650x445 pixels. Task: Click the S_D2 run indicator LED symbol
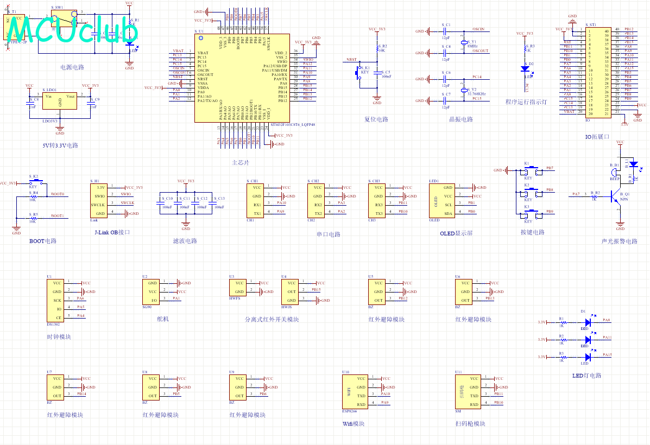click(x=525, y=69)
